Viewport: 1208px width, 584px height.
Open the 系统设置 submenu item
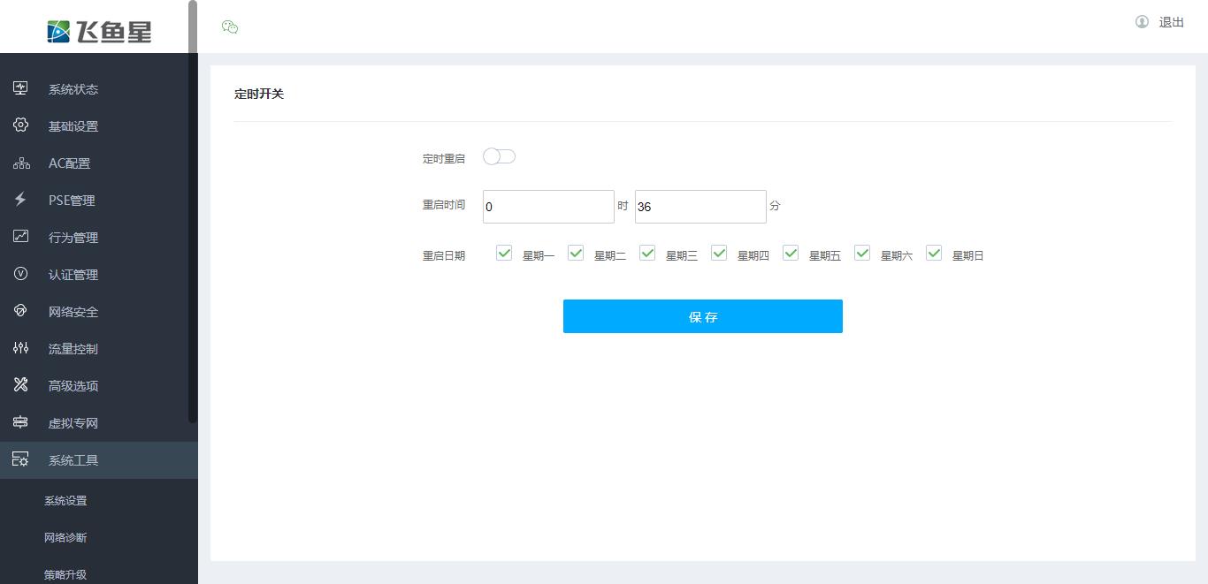click(x=65, y=501)
